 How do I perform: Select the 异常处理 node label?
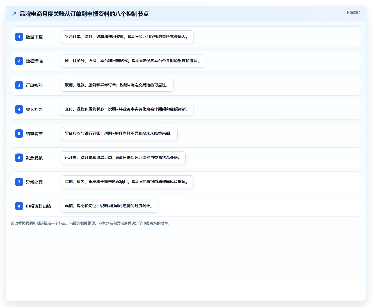pos(34,182)
